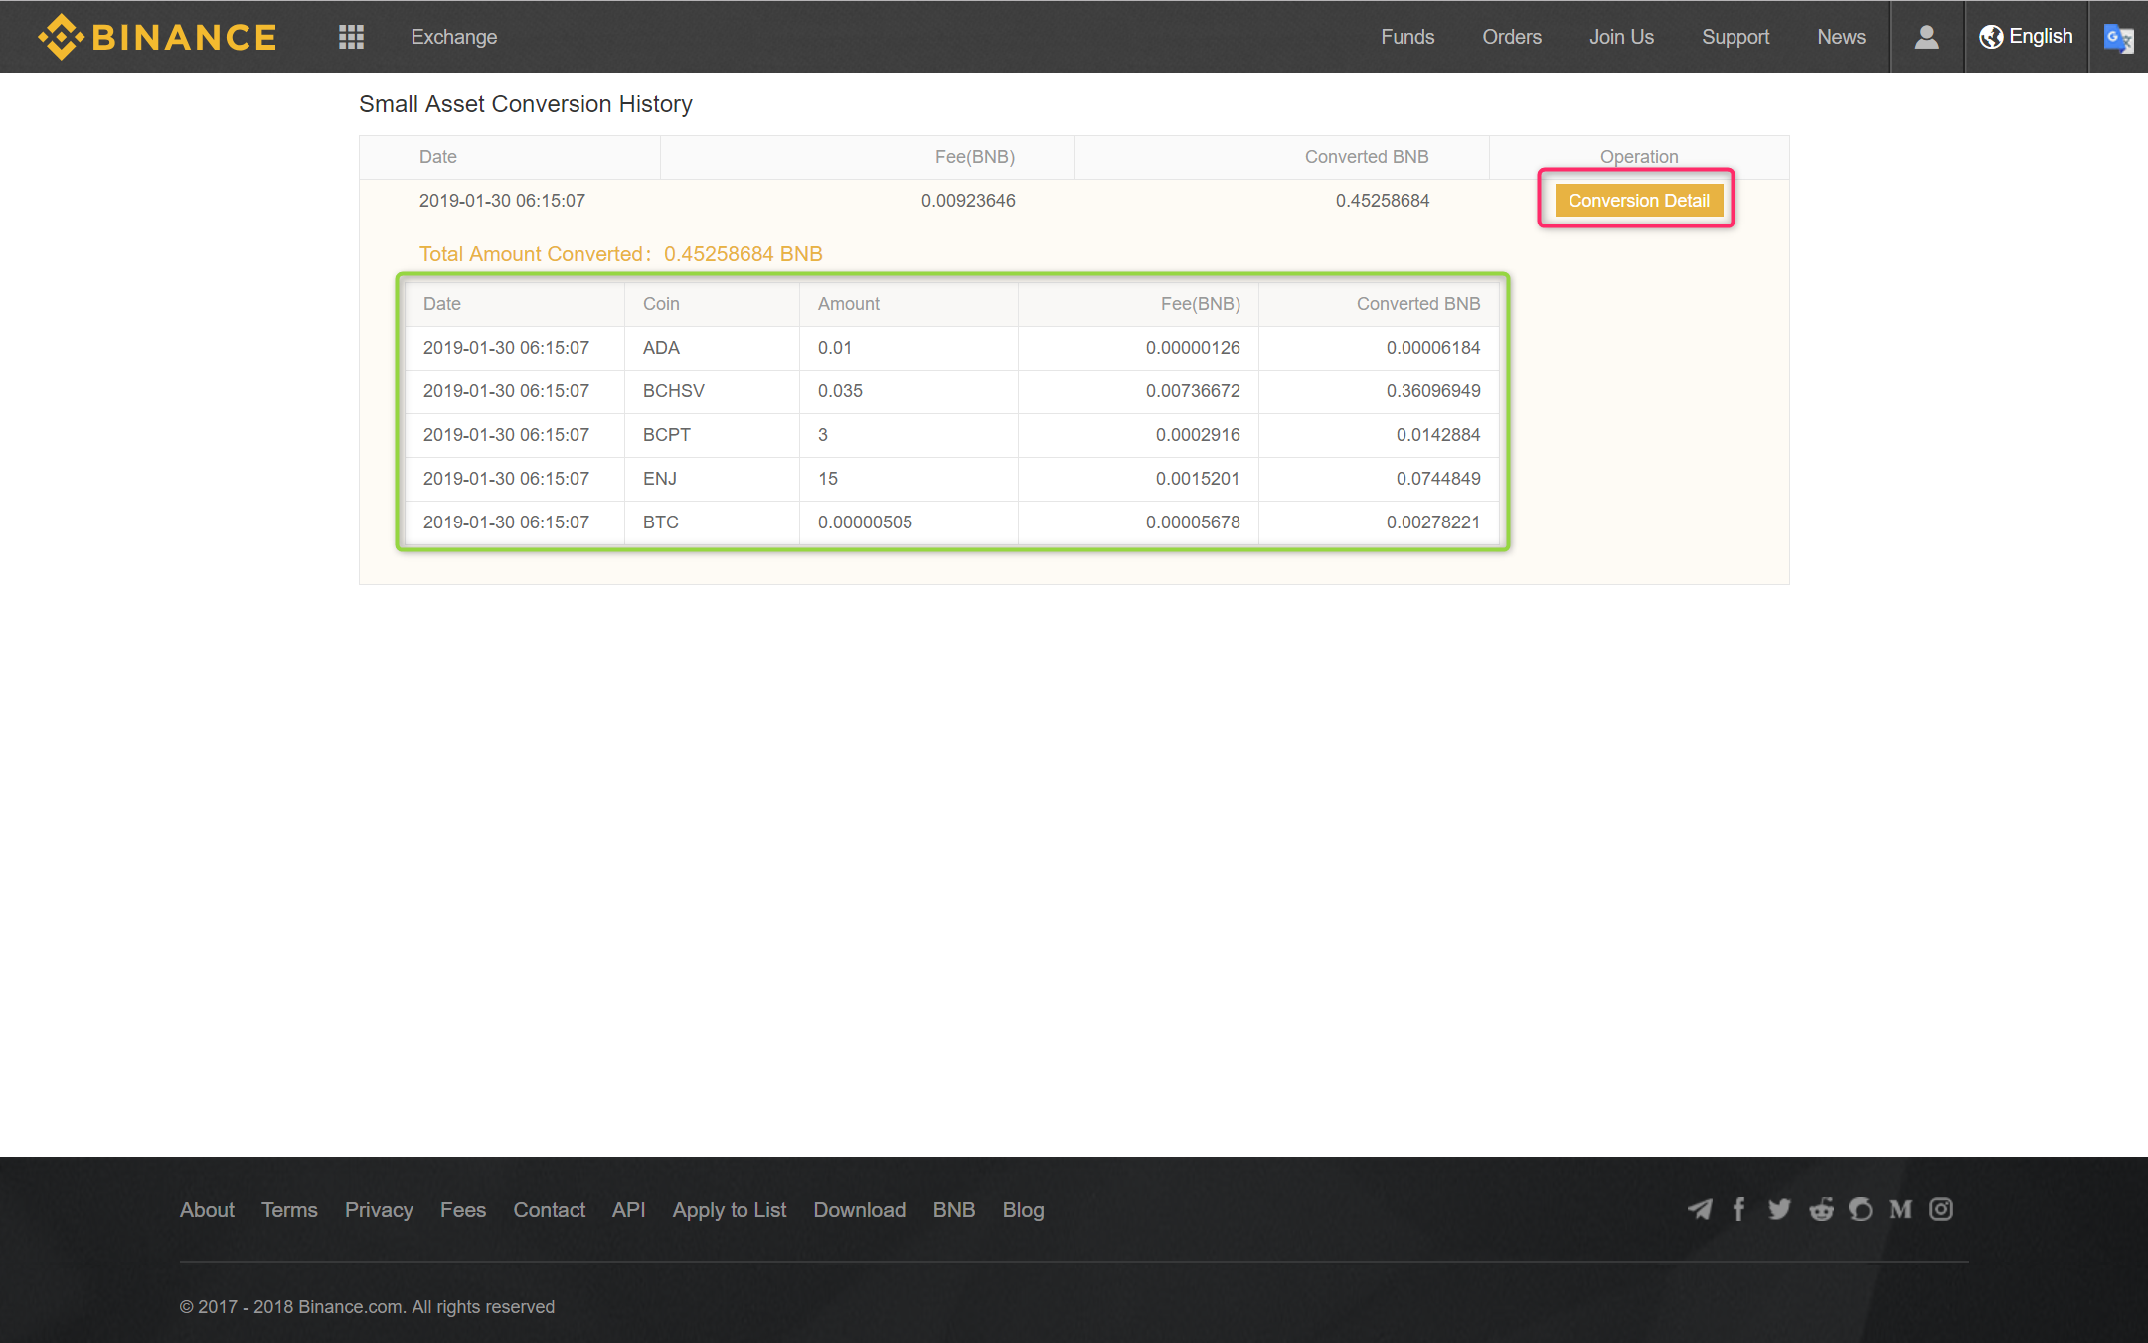Image resolution: width=2148 pixels, height=1343 pixels.
Task: Click the ADA amount 0.01
Action: click(x=834, y=348)
